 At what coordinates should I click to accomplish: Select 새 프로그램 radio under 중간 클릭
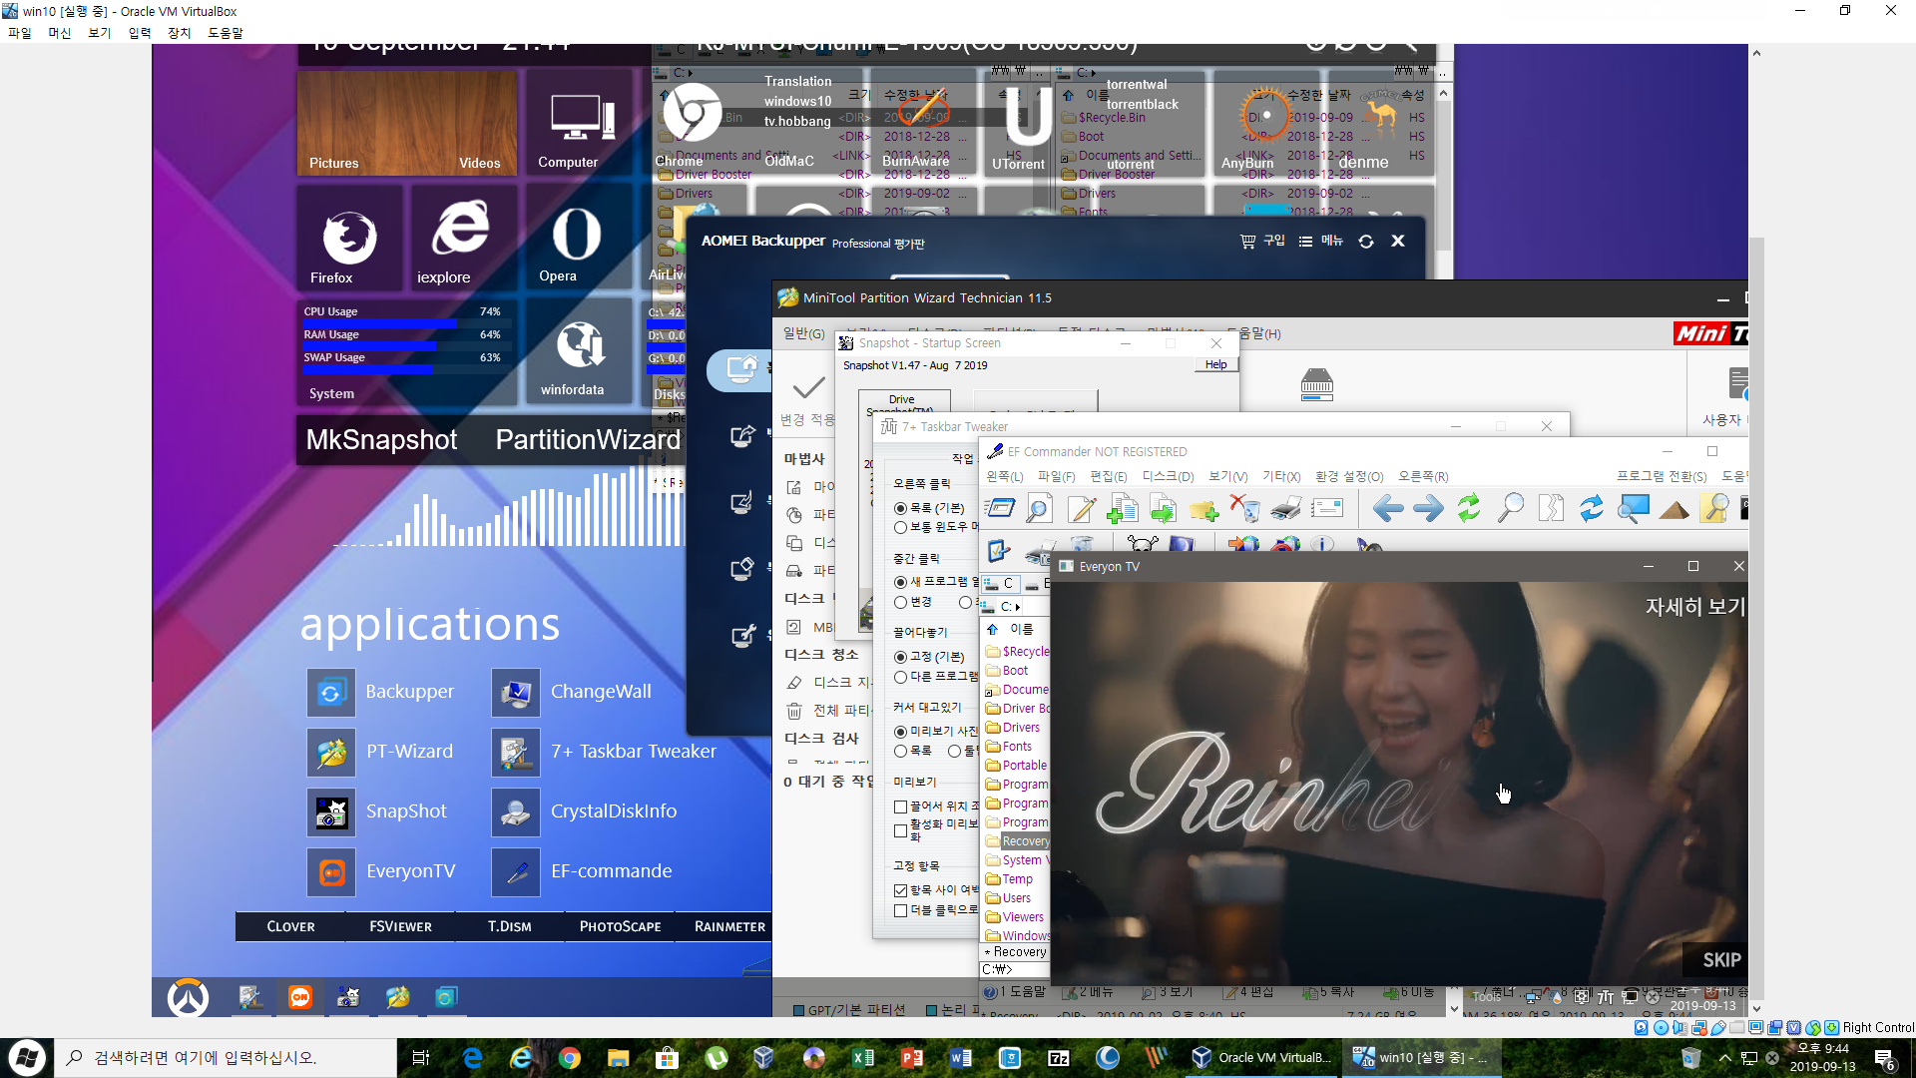tap(935, 582)
